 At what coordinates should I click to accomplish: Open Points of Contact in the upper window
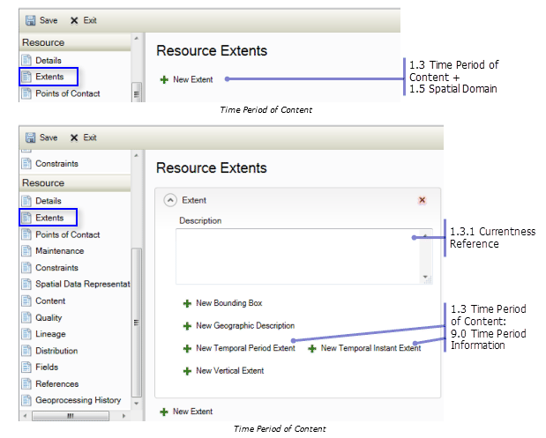tap(61, 93)
